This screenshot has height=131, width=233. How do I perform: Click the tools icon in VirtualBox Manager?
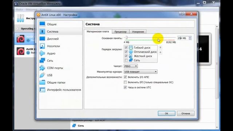click(20, 18)
